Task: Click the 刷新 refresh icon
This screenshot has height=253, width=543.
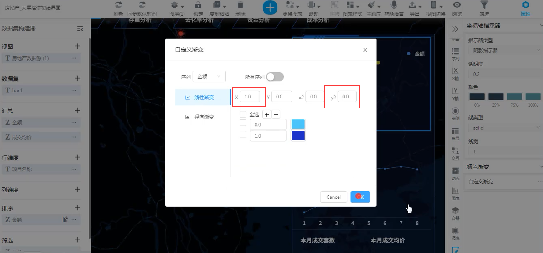Action: pos(118,5)
